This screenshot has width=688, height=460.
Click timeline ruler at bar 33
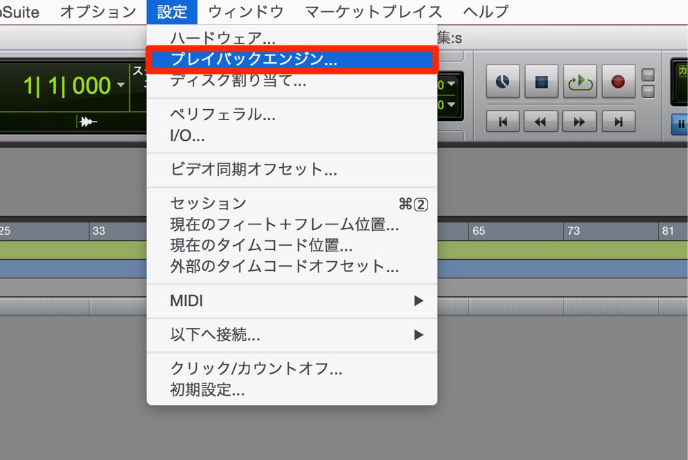[99, 231]
